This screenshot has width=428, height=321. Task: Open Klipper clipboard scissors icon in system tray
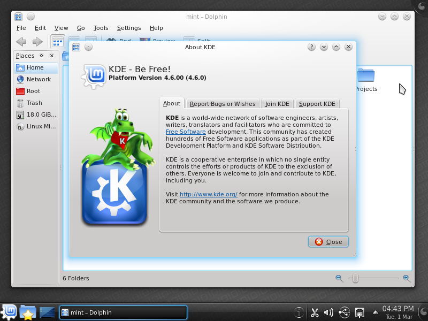pos(315,312)
